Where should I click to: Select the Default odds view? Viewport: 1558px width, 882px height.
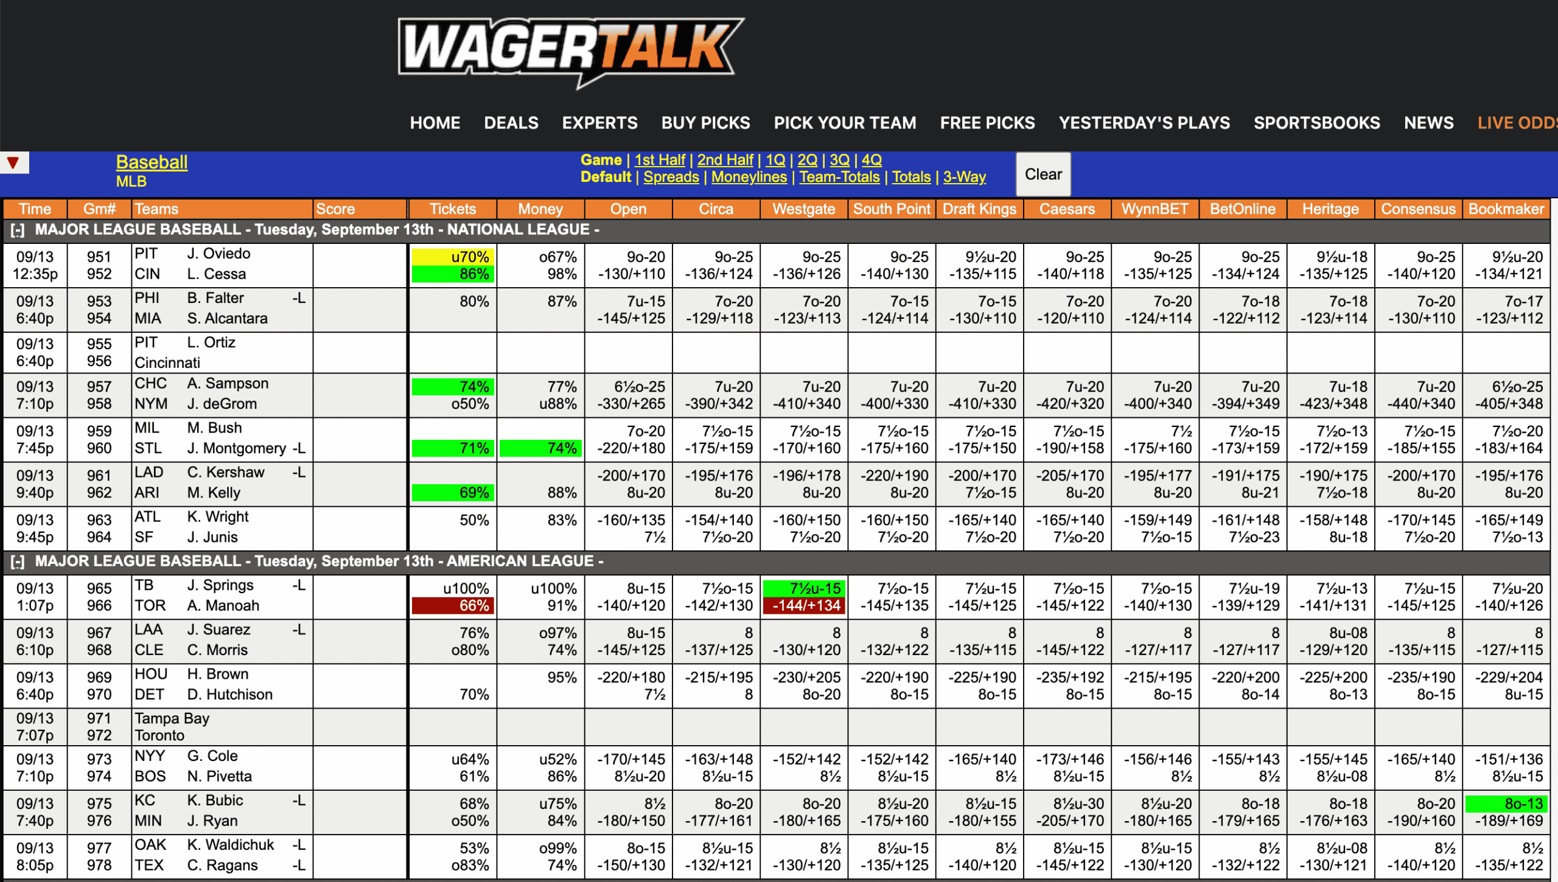(606, 177)
